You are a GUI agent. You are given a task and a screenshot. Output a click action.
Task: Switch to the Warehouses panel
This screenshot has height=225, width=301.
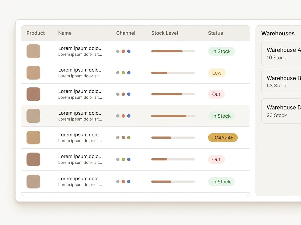click(x=278, y=33)
